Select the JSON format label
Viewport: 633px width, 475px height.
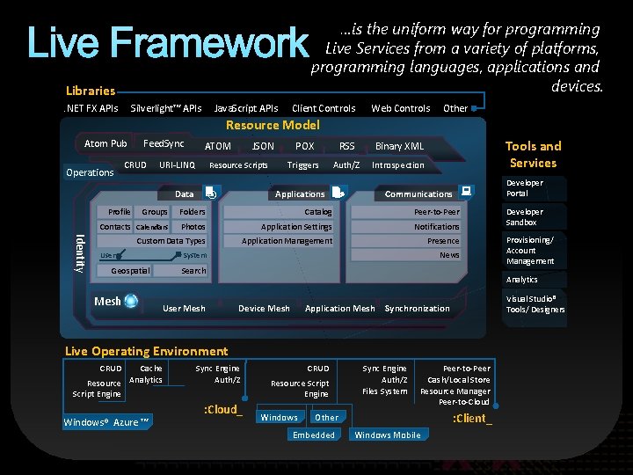click(x=263, y=146)
